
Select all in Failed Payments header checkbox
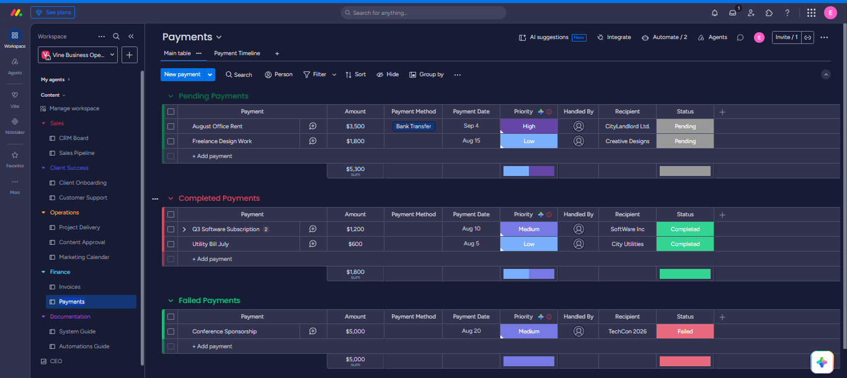coord(171,317)
